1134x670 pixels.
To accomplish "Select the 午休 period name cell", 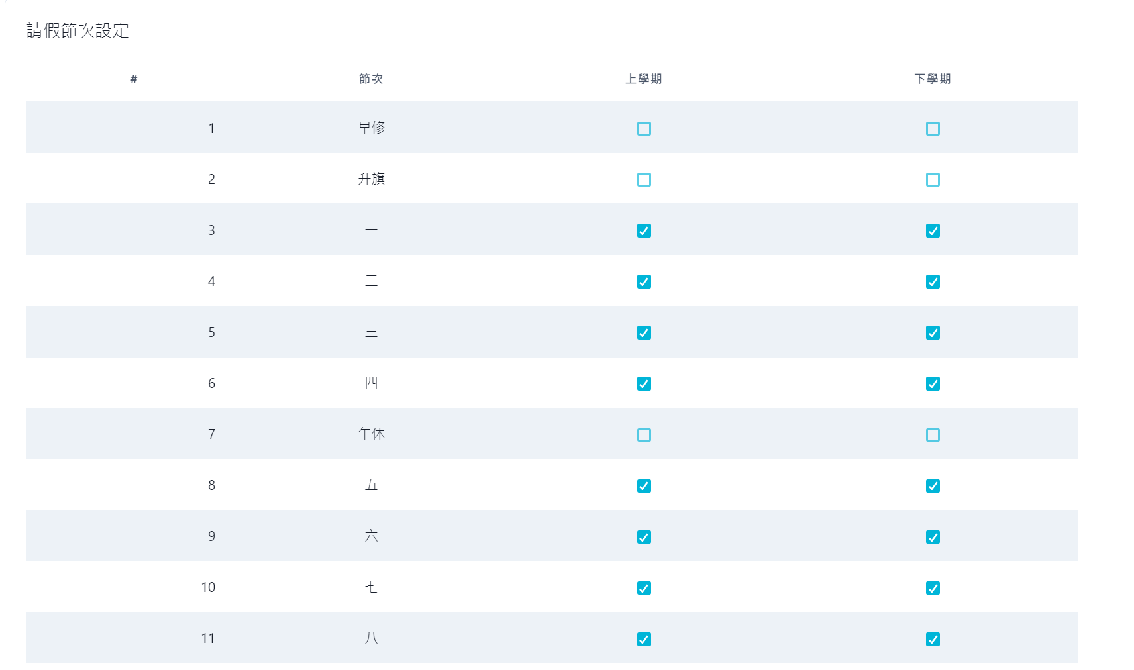I will point(372,434).
